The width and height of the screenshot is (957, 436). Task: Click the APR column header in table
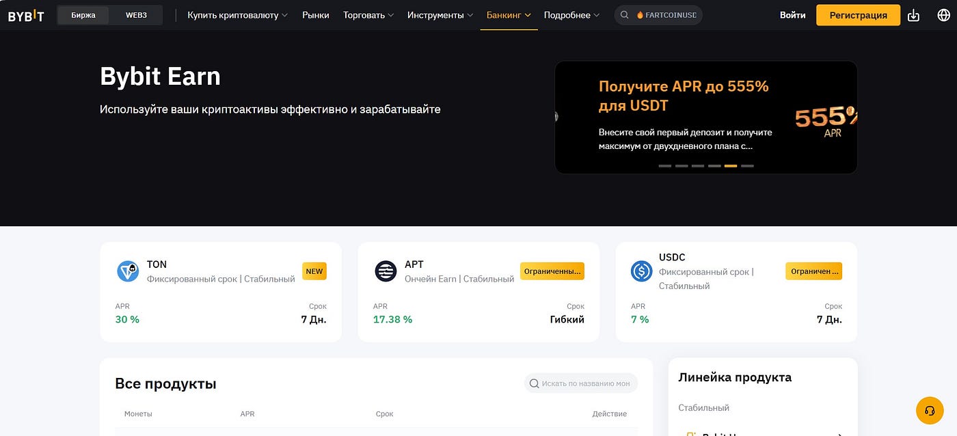coord(247,414)
